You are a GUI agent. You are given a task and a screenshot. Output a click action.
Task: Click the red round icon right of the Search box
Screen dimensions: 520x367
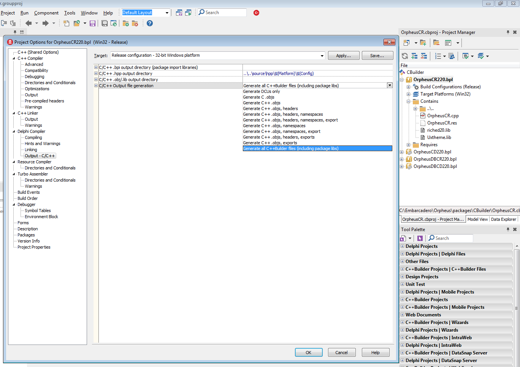point(257,13)
